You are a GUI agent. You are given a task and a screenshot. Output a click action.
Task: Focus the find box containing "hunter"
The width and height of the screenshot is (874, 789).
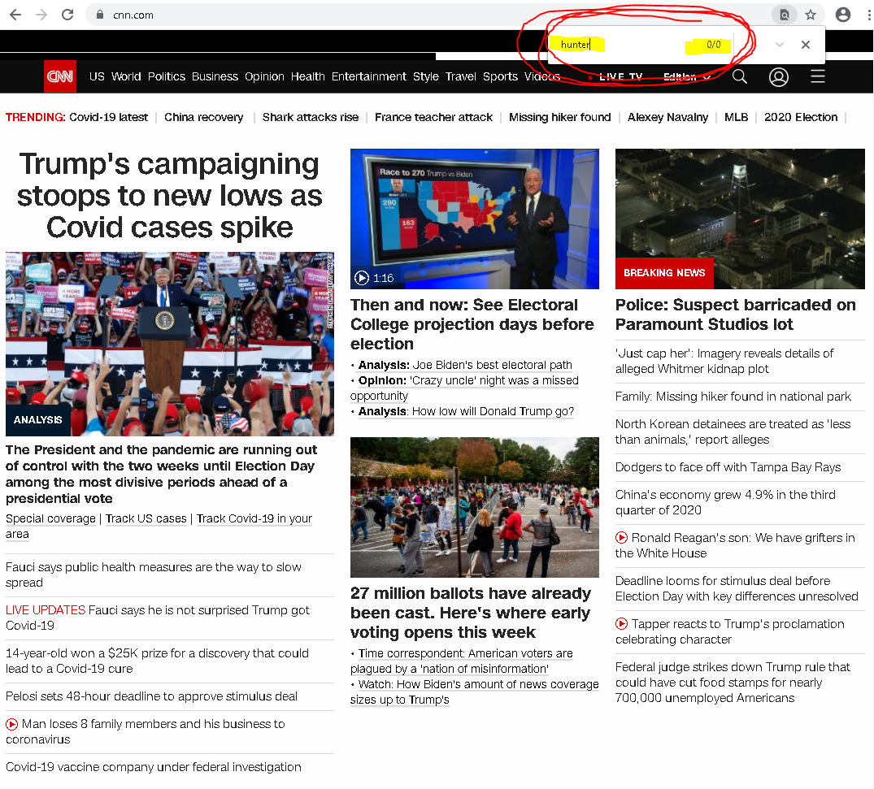(619, 45)
